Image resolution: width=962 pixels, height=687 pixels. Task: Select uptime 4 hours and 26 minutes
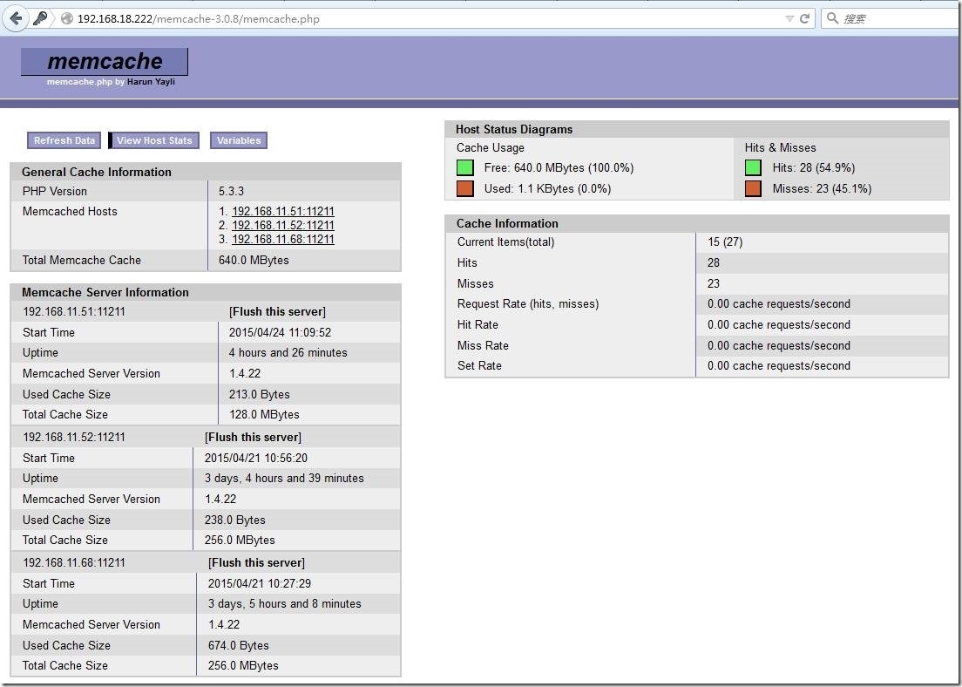coord(288,353)
